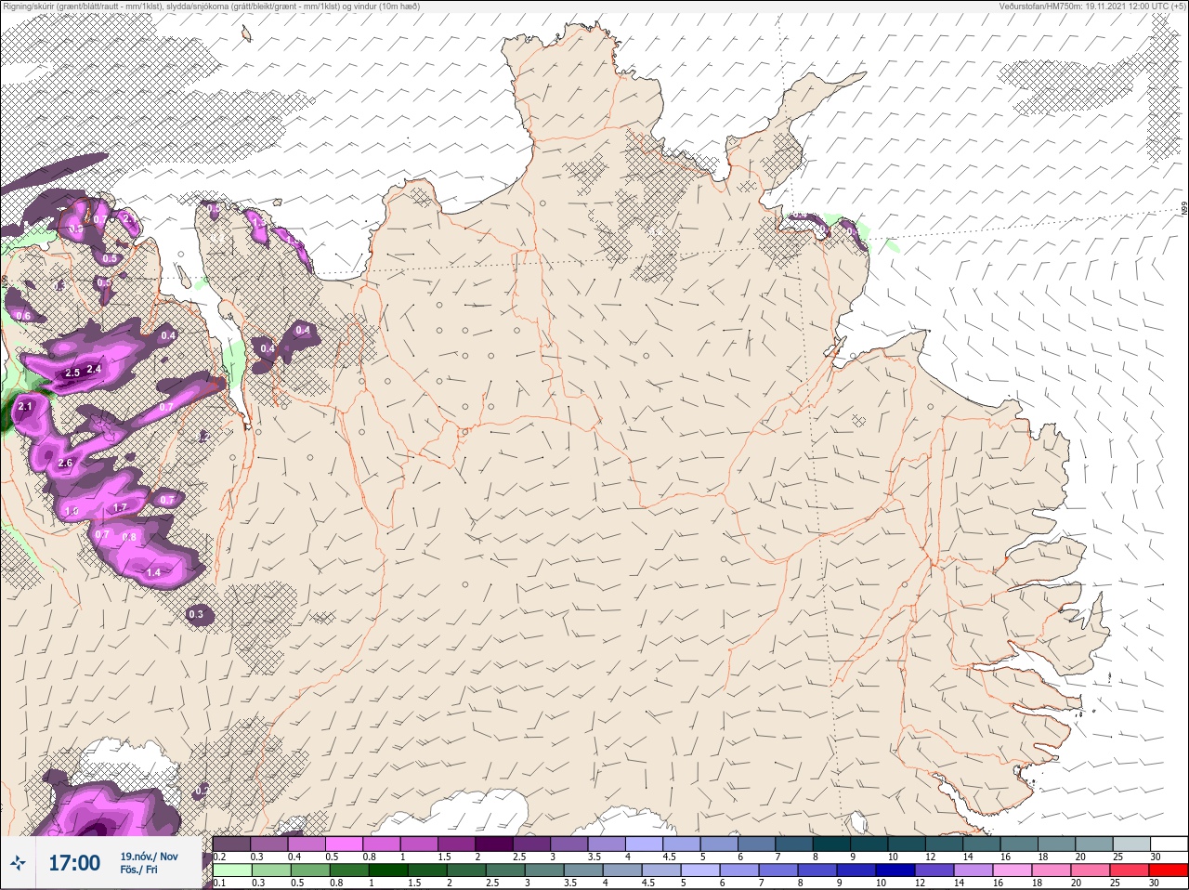Image resolution: width=1189 pixels, height=890 pixels.
Task: Click the 'Fös./ Fri' weekday text
Action: pos(138,870)
